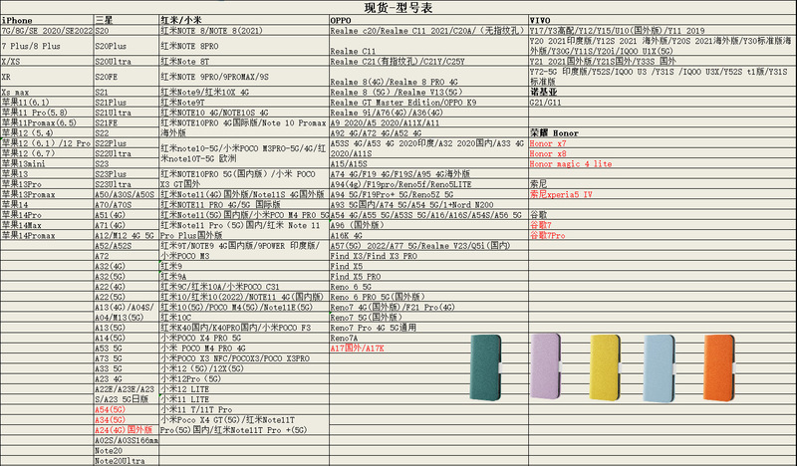This screenshot has width=797, height=466.
Task: Select the 'OPPO' column header cell
Action: [428, 20]
